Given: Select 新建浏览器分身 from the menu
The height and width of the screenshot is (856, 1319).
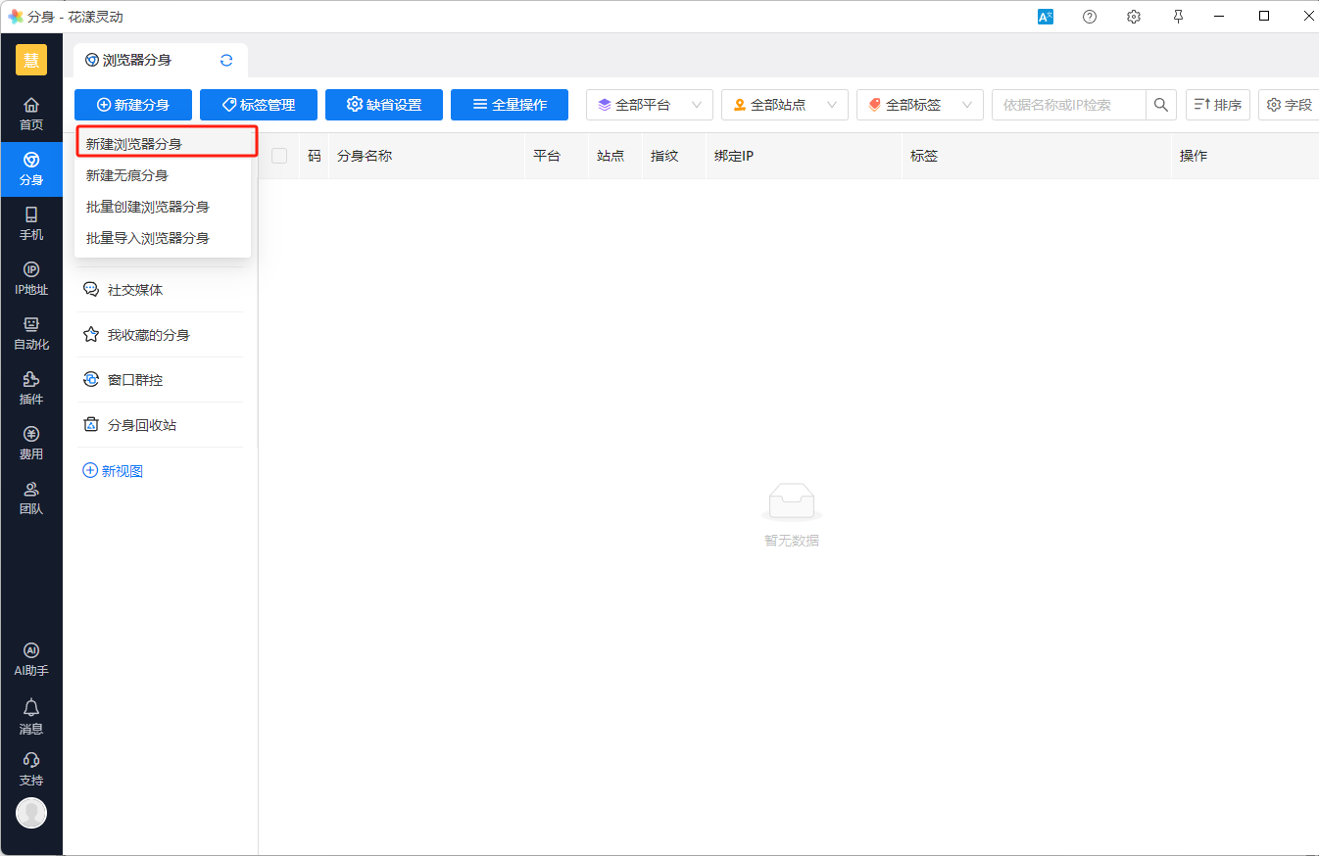Looking at the screenshot, I should pos(134,144).
